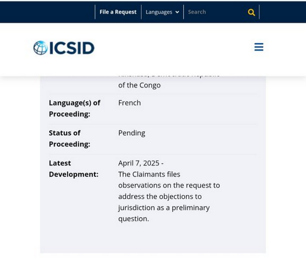
Task: Click the 'Language(s) of Proceeding:' label
Action: tap(74, 108)
